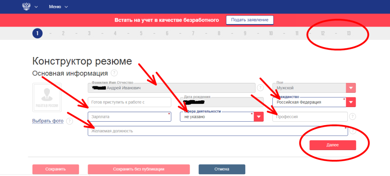The width and height of the screenshot is (390, 176).
Task: Click help icon next to full name field
Action: 260,88
